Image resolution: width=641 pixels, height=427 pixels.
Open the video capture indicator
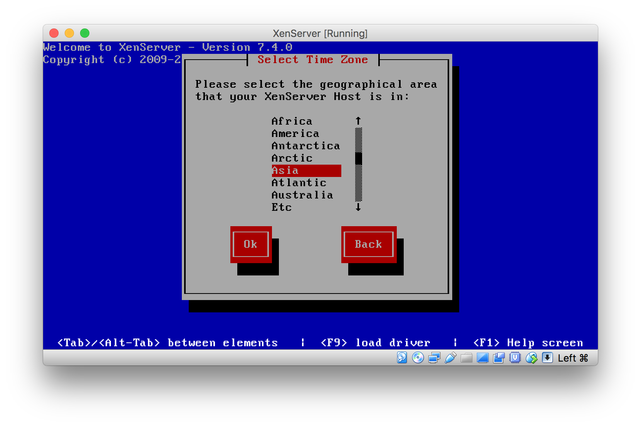[499, 358]
